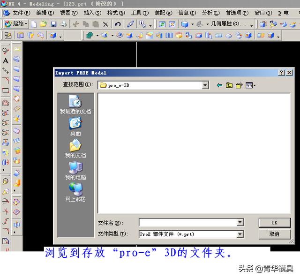Click the Save disk icon

coord(53,24)
